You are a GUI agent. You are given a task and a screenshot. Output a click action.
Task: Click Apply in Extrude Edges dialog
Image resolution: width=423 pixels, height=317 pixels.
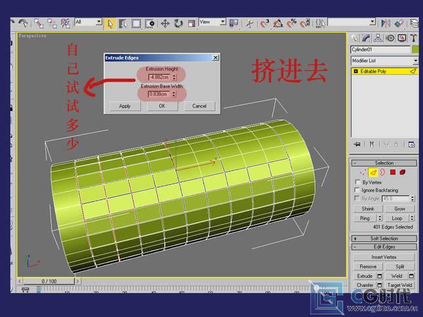[125, 106]
